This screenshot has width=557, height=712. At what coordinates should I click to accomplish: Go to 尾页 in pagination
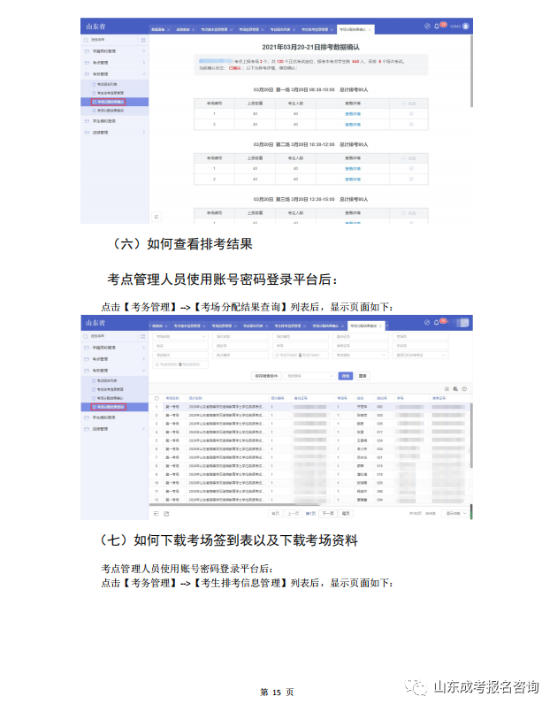click(x=346, y=513)
